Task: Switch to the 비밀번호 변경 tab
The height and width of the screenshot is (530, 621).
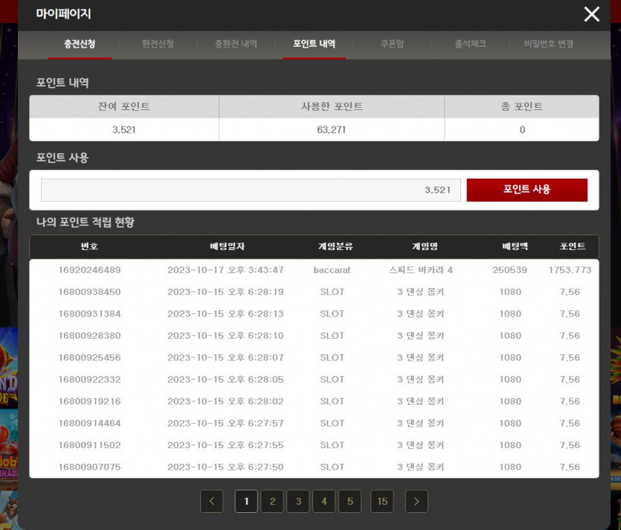Action: point(549,44)
